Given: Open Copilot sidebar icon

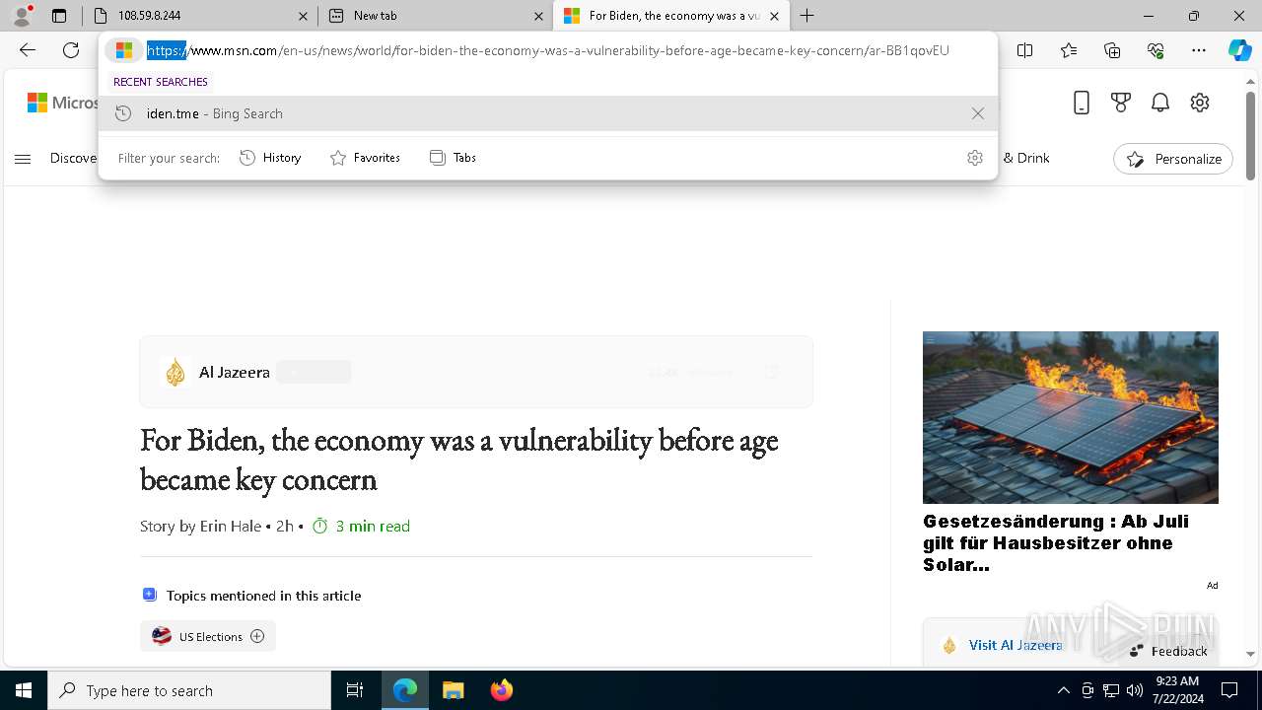Looking at the screenshot, I should [x=1240, y=50].
